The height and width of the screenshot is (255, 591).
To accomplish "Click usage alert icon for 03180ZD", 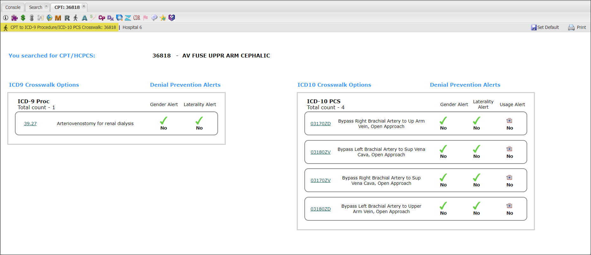I will 509,206.
